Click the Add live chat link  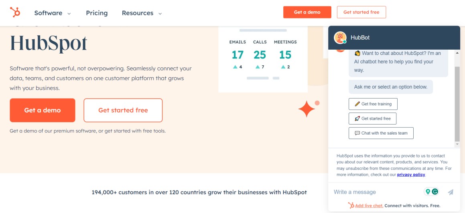(x=369, y=205)
